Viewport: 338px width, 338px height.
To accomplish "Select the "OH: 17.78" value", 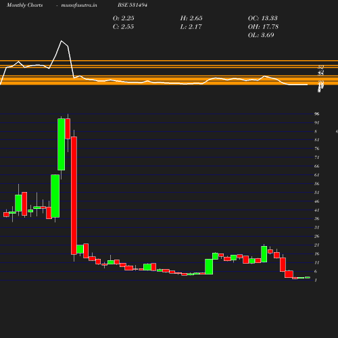I will 263,26.
